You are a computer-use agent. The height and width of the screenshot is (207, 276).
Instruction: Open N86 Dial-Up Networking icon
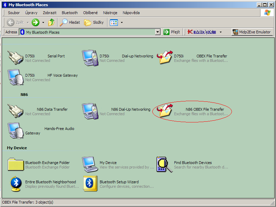click(90, 111)
